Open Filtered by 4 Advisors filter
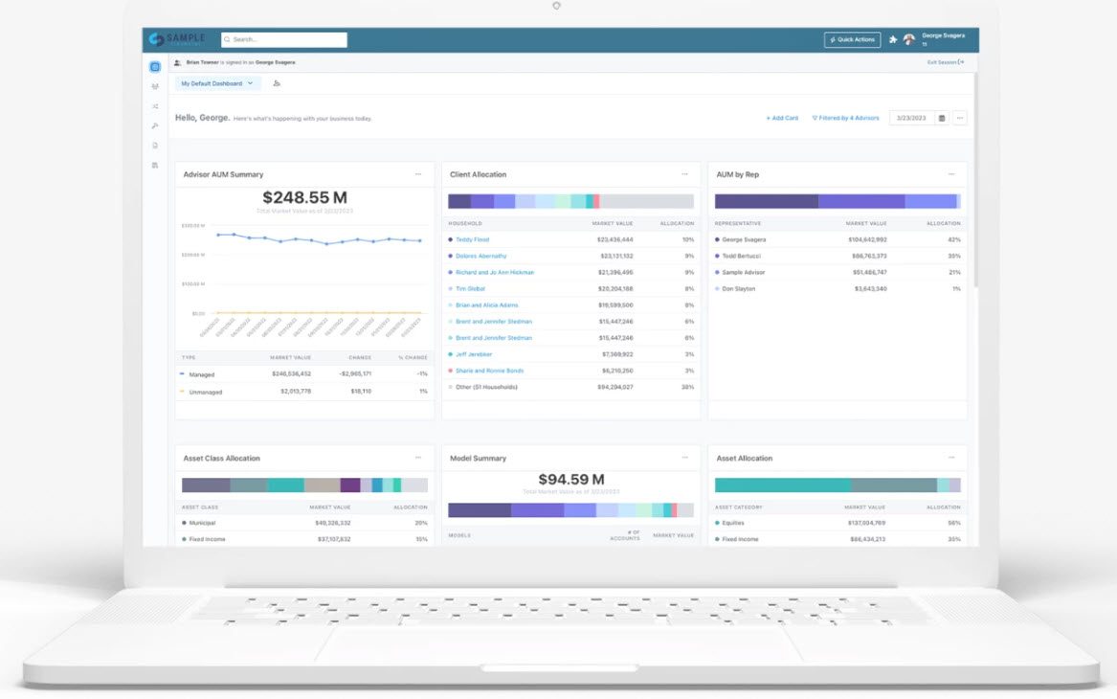1117x699 pixels. click(845, 118)
